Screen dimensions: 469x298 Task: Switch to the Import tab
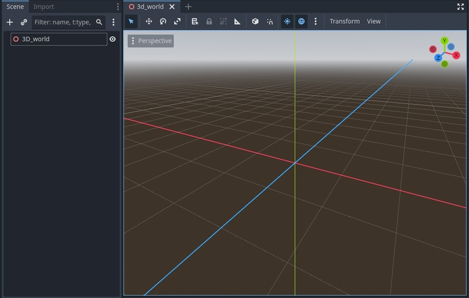tap(44, 7)
